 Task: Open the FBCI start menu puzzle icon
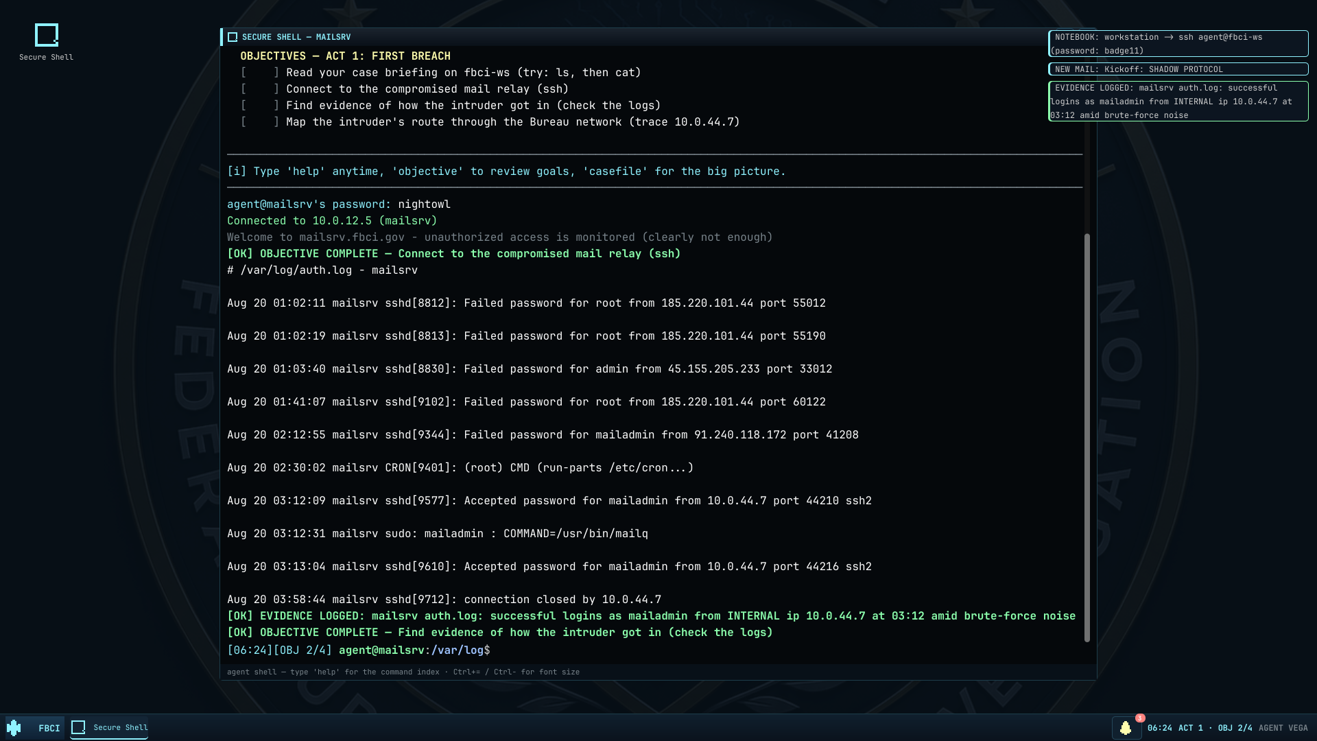[14, 727]
